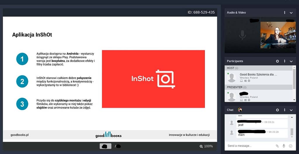Collapse the Chat panel
The width and height of the screenshot is (299, 154).
[291, 110]
